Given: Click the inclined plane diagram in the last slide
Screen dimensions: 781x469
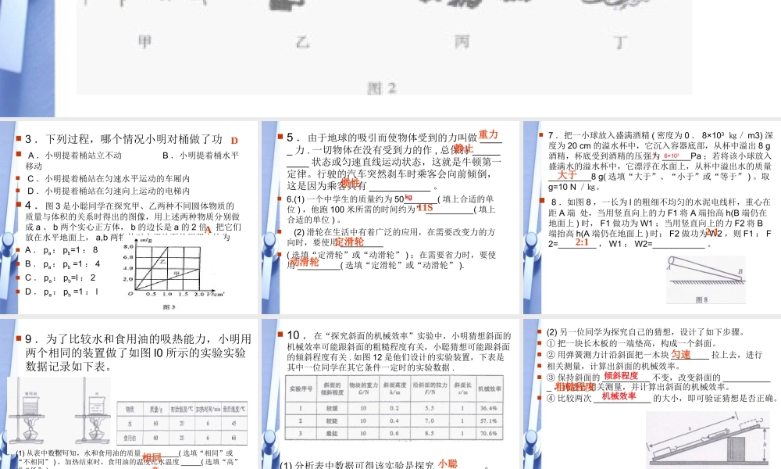Looking at the screenshot, I should coord(709,440).
